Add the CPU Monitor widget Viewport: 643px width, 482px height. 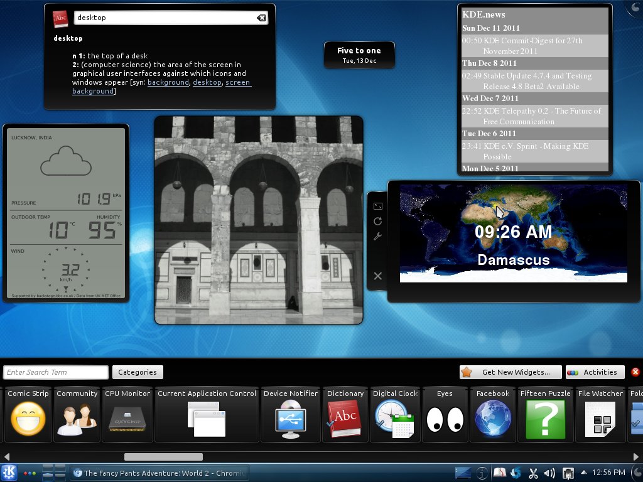tap(127, 414)
